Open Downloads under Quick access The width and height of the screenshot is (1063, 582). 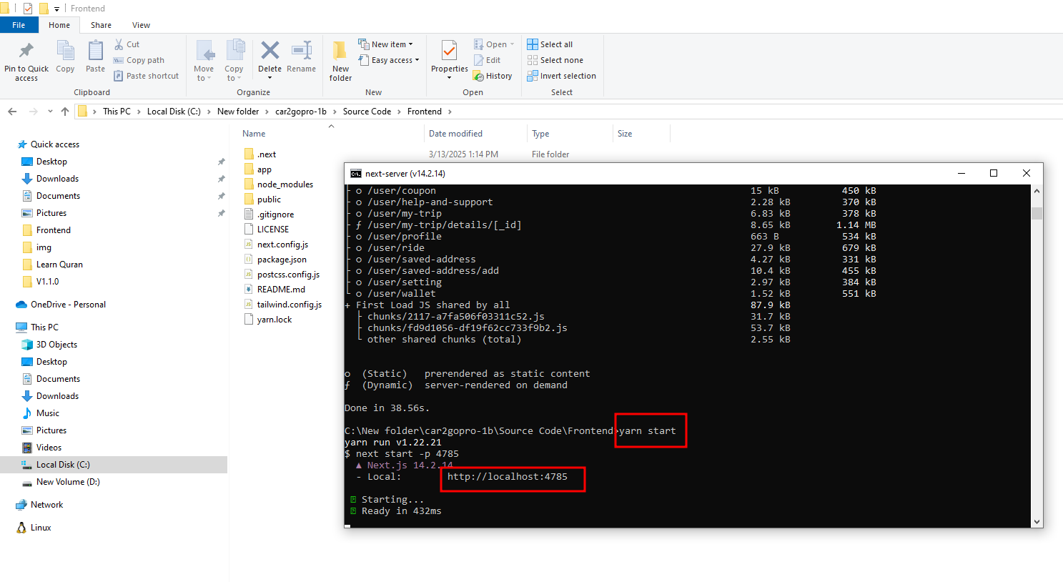point(57,179)
